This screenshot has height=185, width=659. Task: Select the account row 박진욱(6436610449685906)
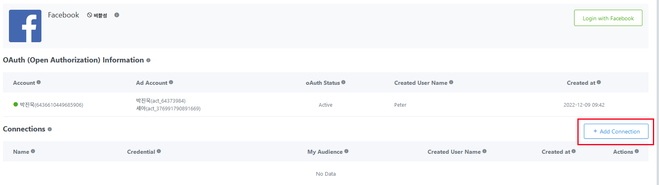(326, 105)
